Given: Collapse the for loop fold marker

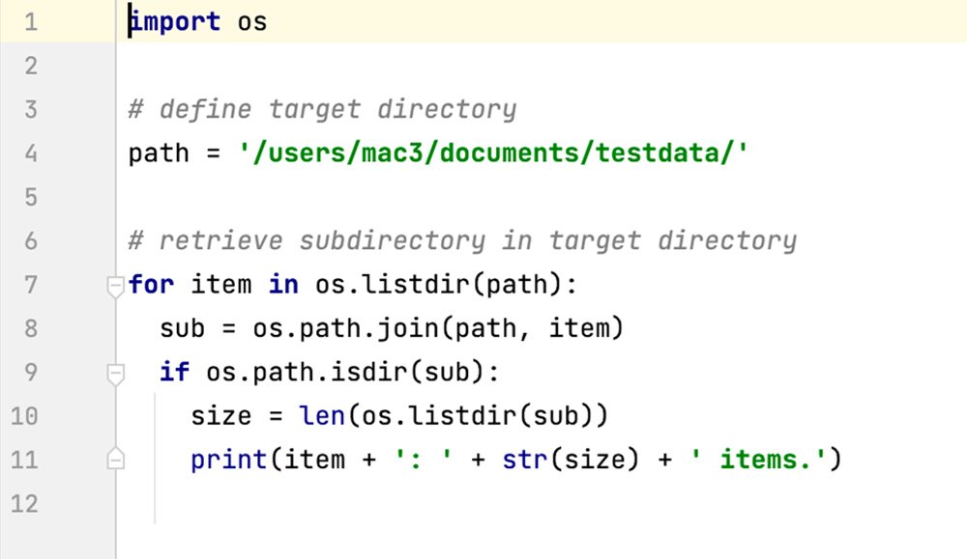Looking at the screenshot, I should tap(116, 285).
